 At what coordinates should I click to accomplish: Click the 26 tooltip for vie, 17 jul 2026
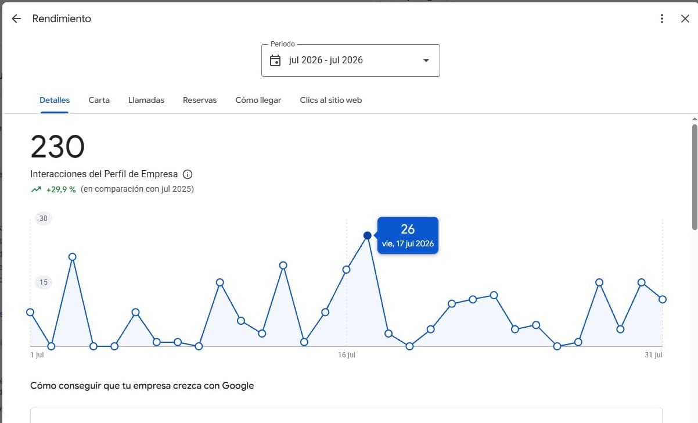pos(408,235)
